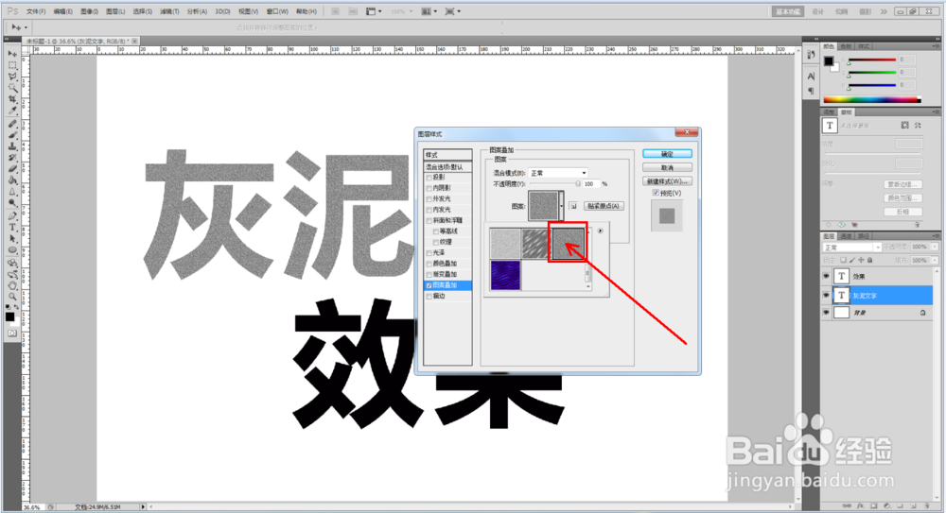Screen dimensions: 946x513
Task: Select the Blur tool
Action: pyautogui.click(x=12, y=192)
